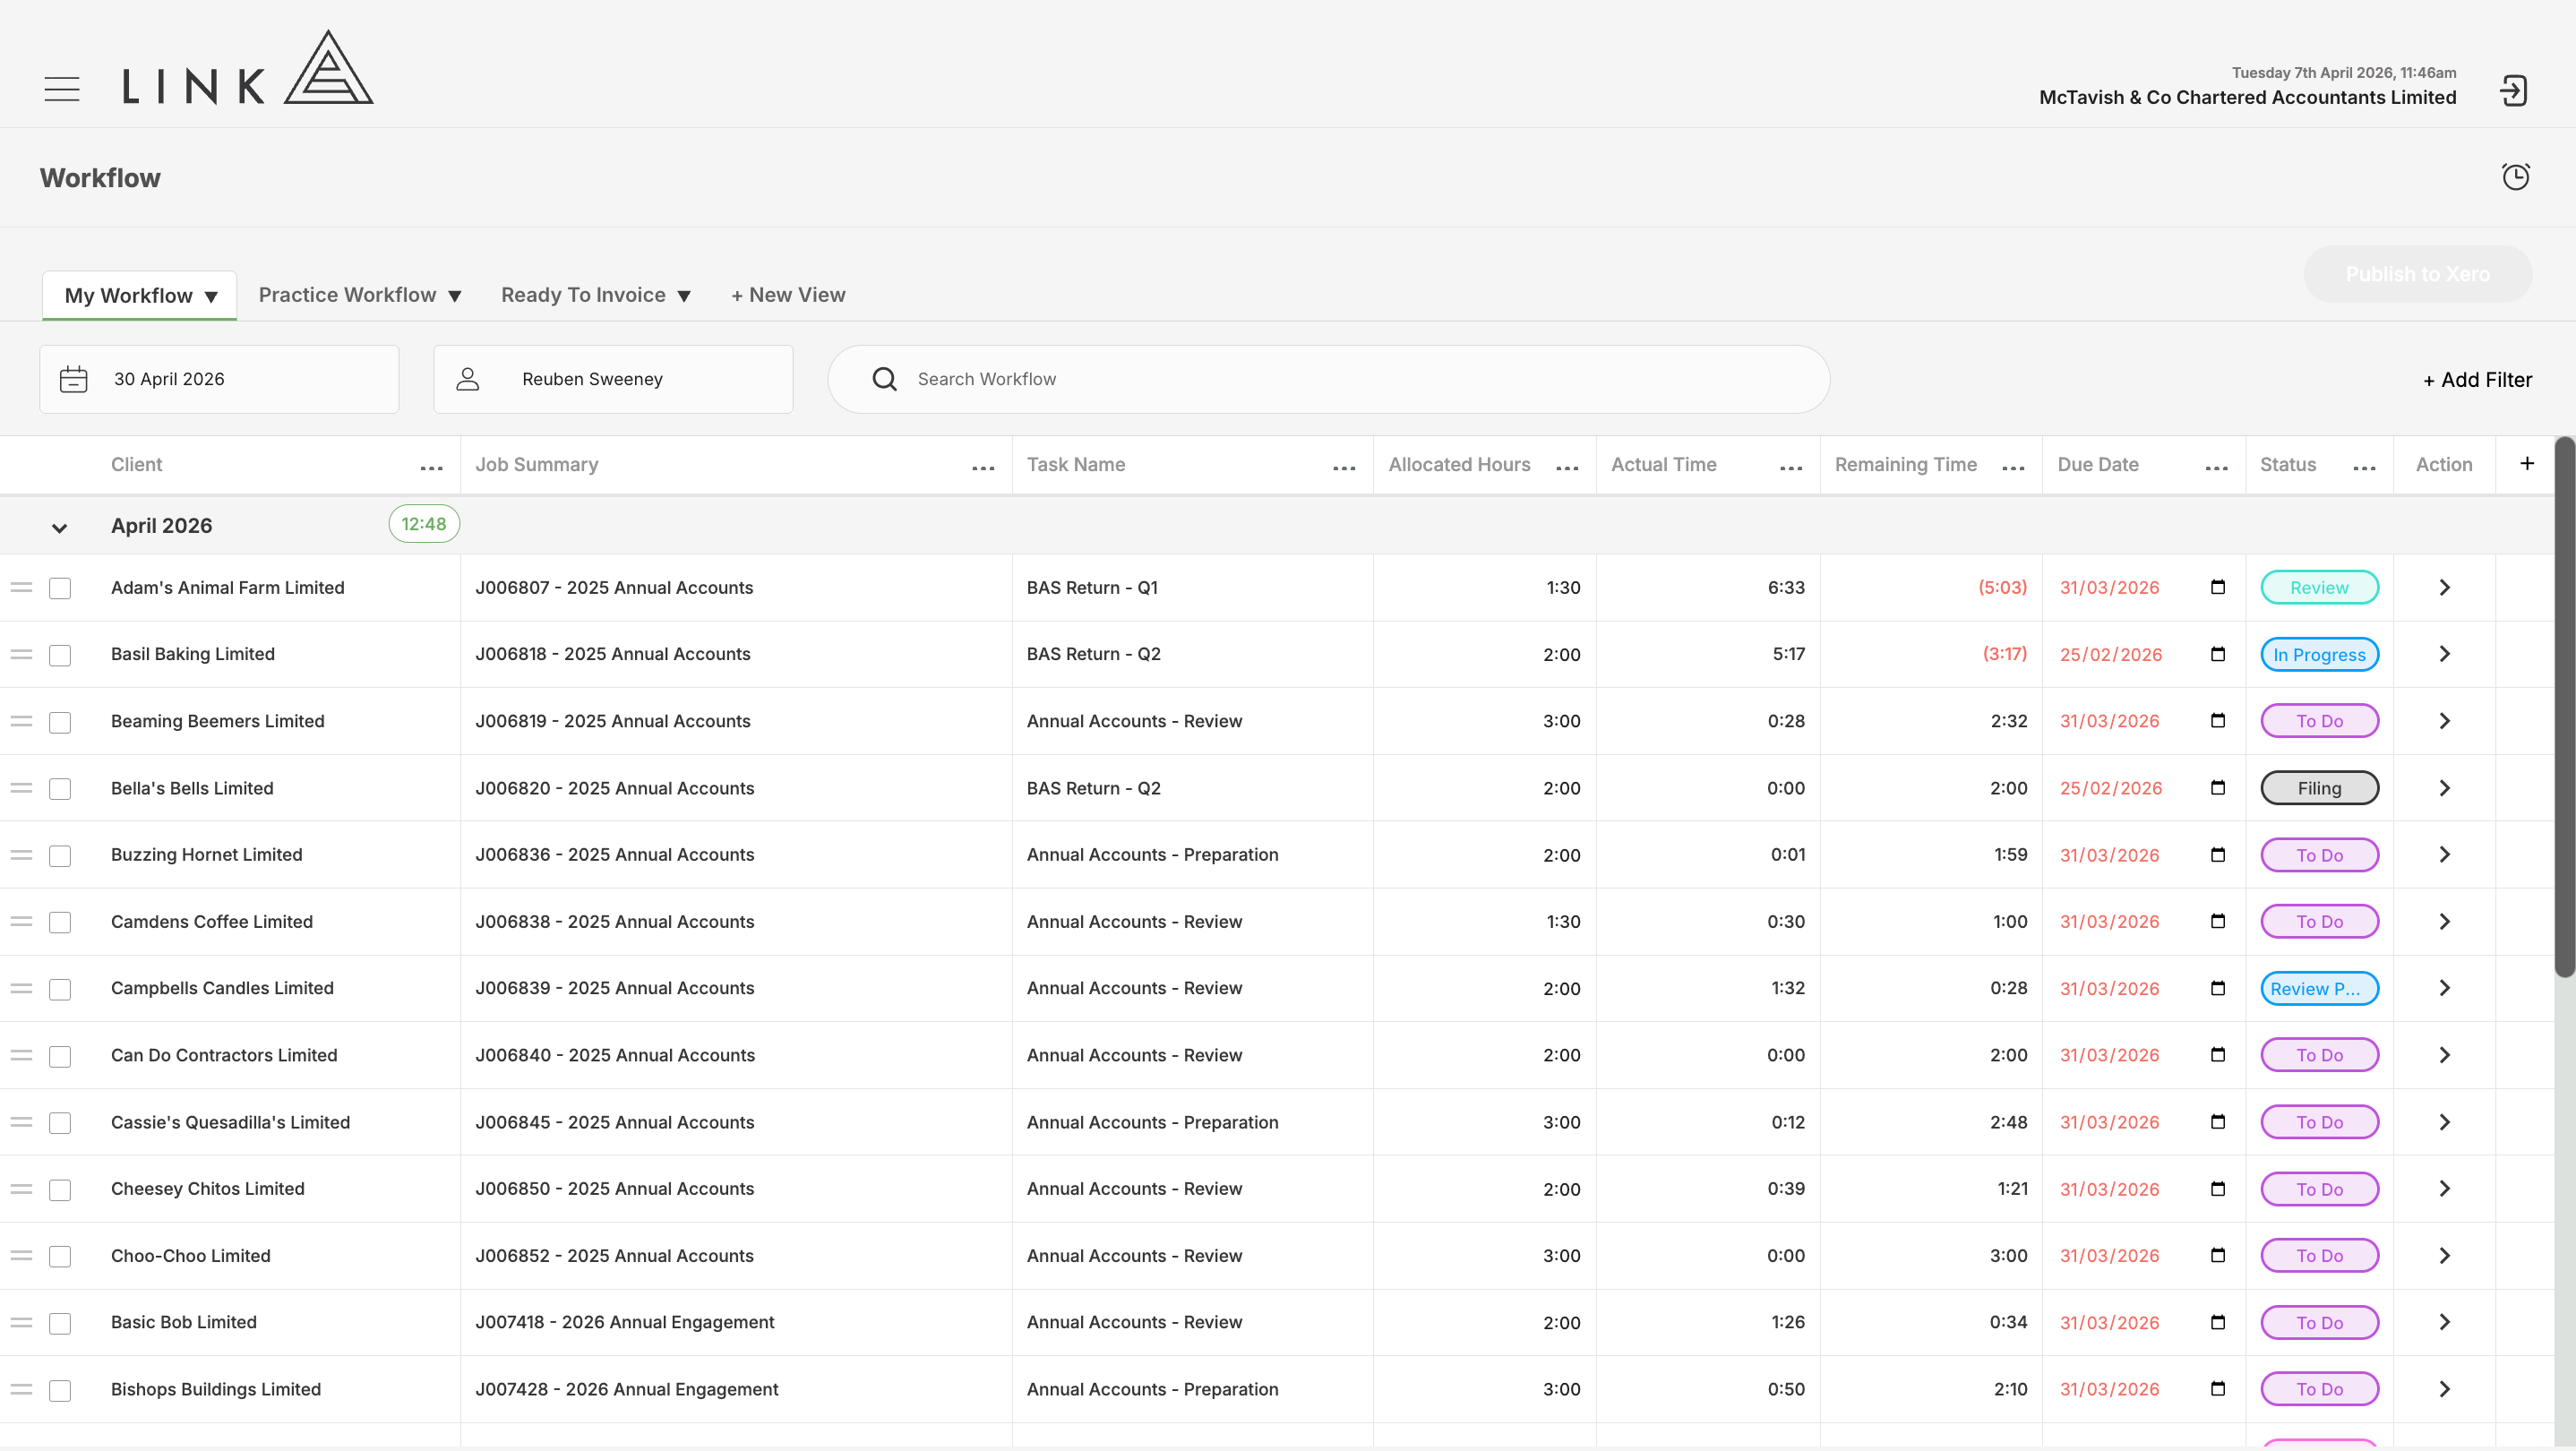Tick checkbox for Adam's Animal Farm Limited
Screen dimensions: 2576x1451
click(x=60, y=588)
